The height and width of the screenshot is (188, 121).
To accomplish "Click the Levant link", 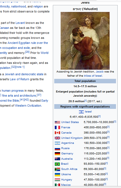I will click(x=20, y=23).
